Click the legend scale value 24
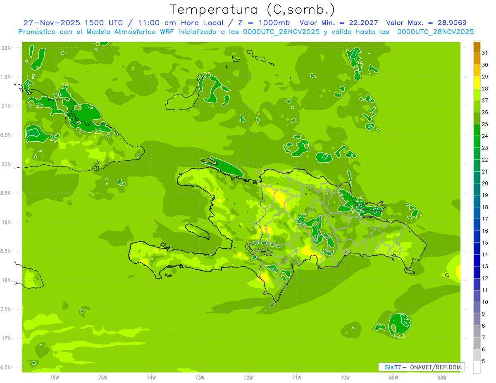The height and width of the screenshot is (383, 496). (x=486, y=136)
